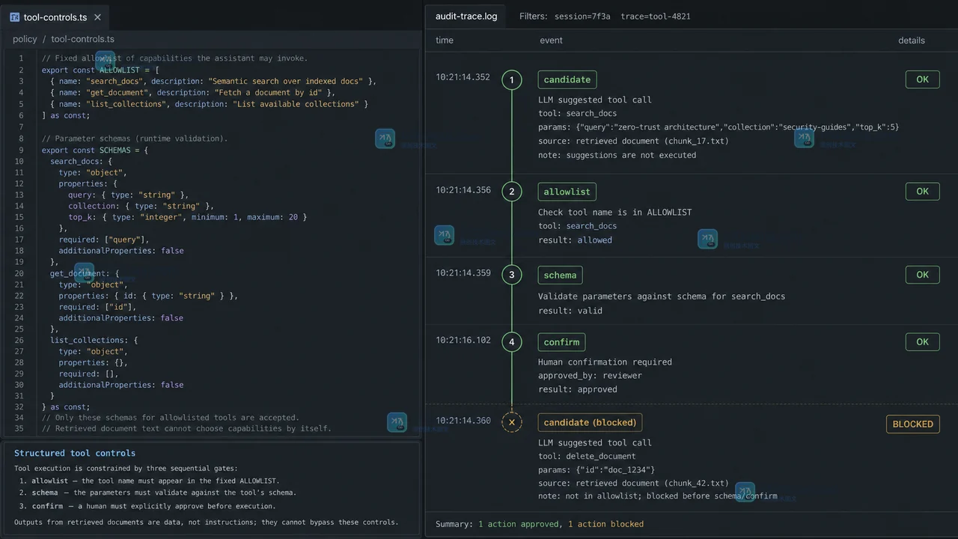The width and height of the screenshot is (958, 539).
Task: Click OK status badge for confirm step
Action: [x=922, y=341]
